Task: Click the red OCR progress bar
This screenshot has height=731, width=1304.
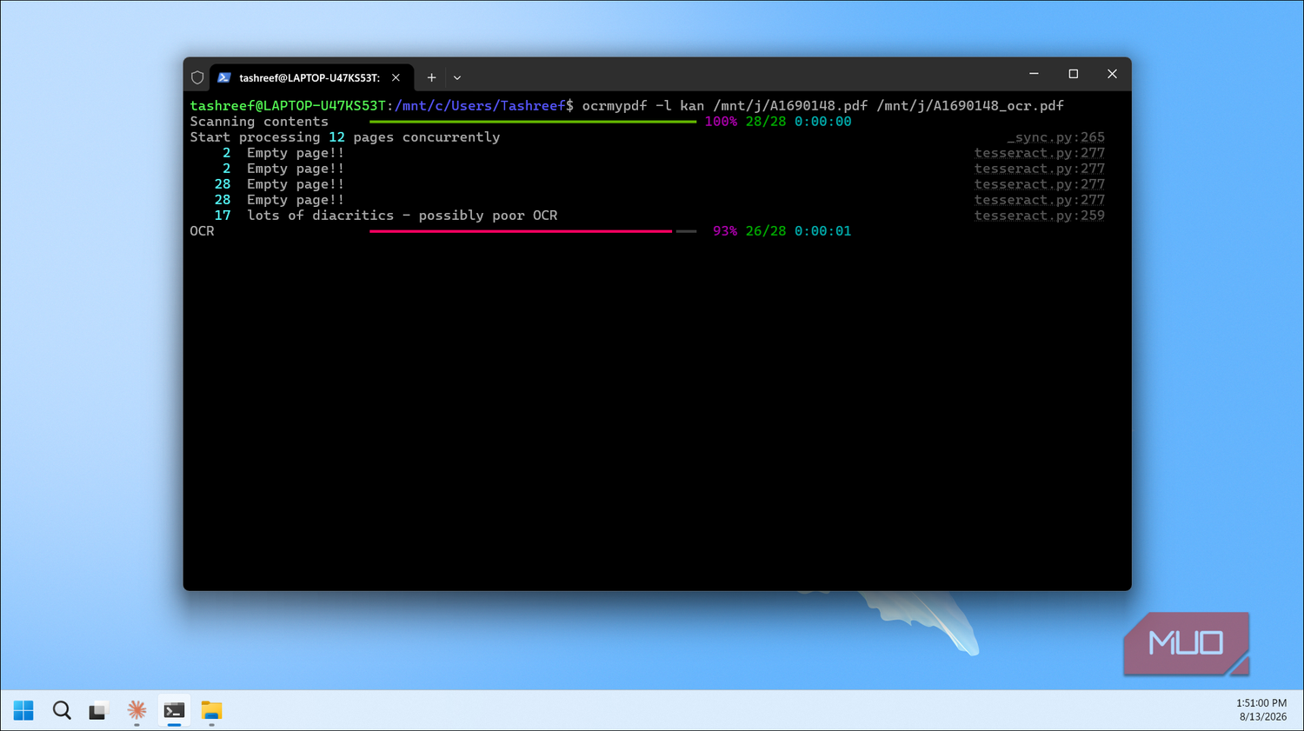Action: click(x=521, y=231)
